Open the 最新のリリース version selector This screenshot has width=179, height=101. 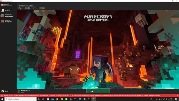24,91
